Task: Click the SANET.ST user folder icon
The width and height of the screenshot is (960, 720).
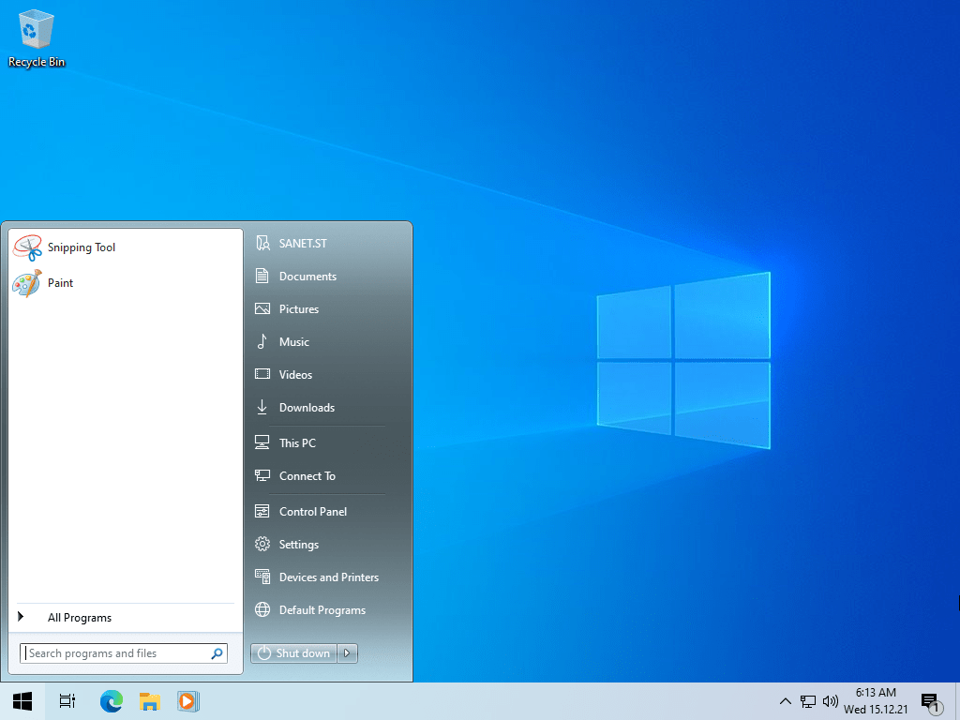Action: point(262,243)
